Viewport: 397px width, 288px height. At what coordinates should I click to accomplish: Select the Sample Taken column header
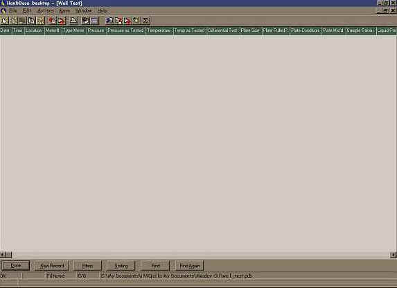[361, 30]
